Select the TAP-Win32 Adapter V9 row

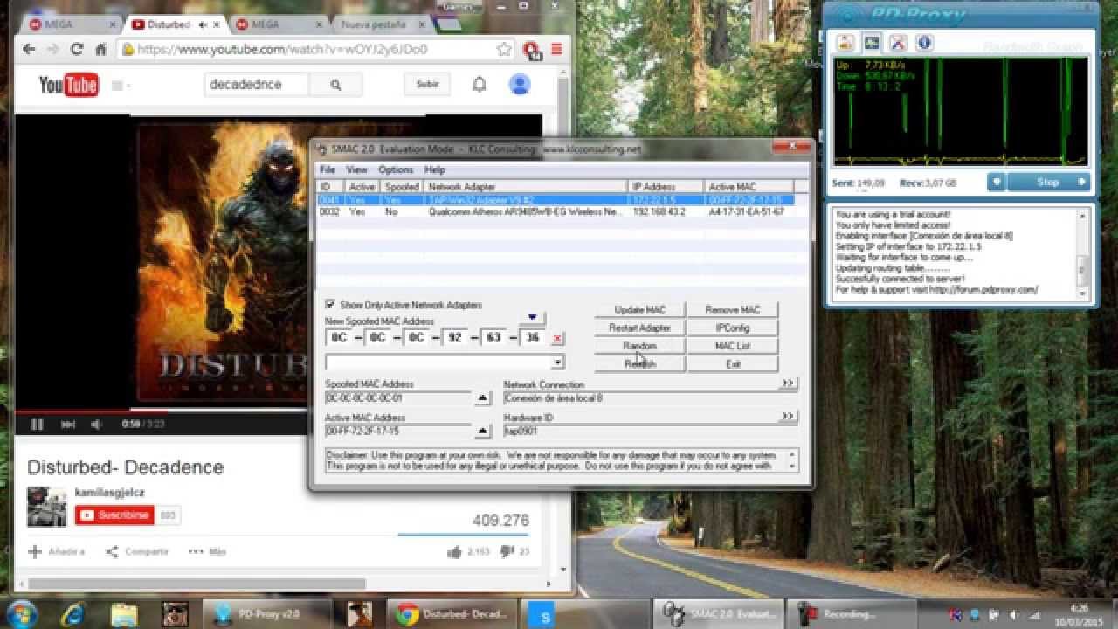tap(556, 200)
